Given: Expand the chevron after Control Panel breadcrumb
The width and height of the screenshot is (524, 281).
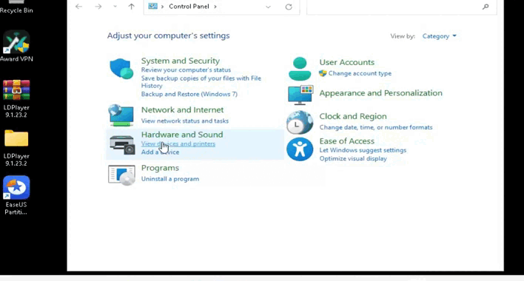Looking at the screenshot, I should (215, 7).
